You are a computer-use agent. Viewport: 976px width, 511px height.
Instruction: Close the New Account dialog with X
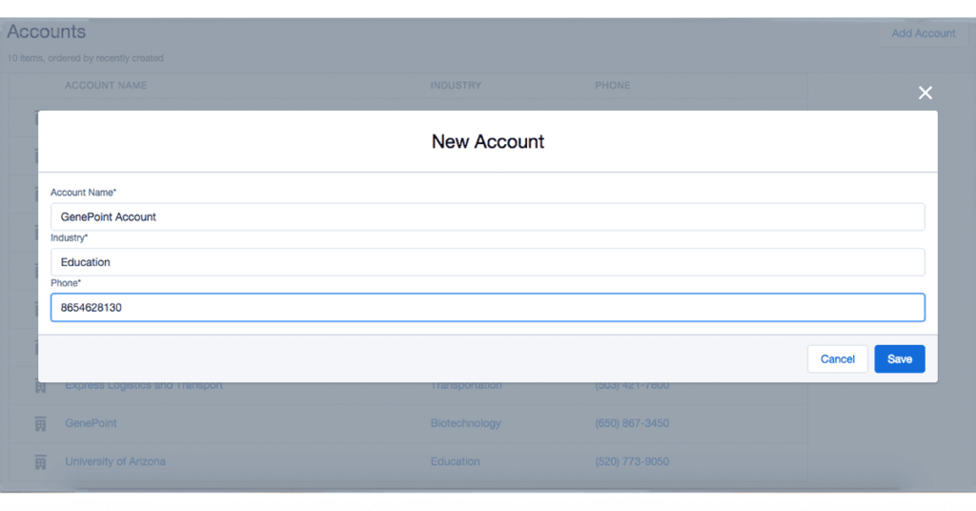coord(925,92)
